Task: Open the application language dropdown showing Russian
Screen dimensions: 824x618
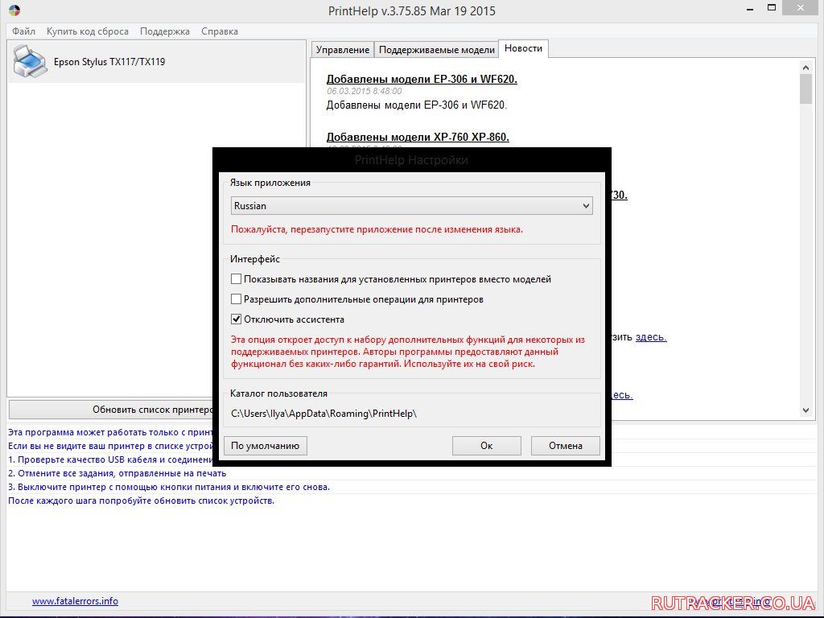Action: pyautogui.click(x=411, y=205)
